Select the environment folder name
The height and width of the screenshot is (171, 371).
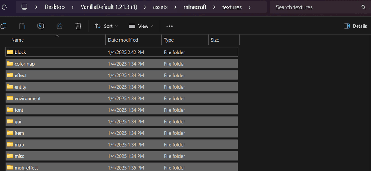click(x=28, y=98)
